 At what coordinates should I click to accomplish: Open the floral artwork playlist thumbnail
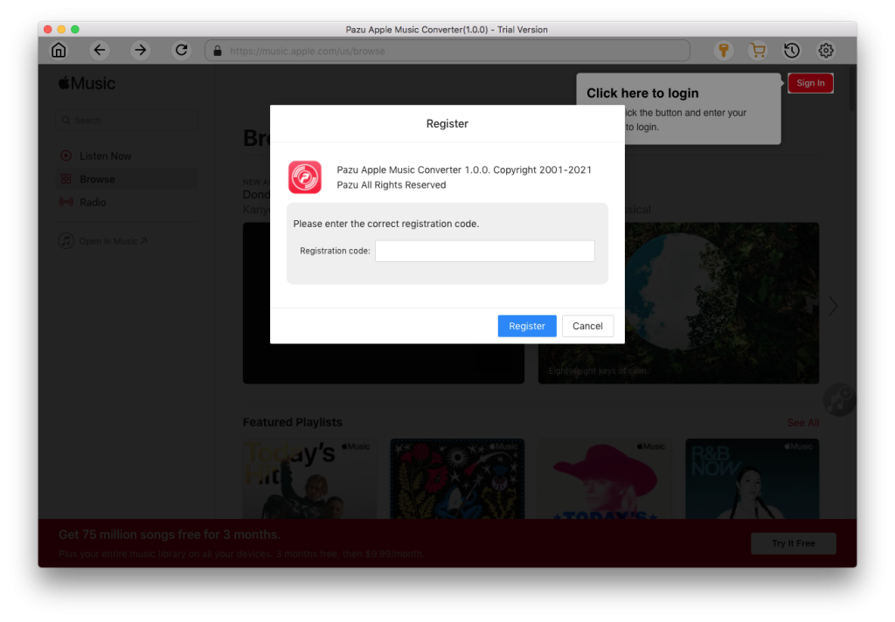[x=457, y=479]
